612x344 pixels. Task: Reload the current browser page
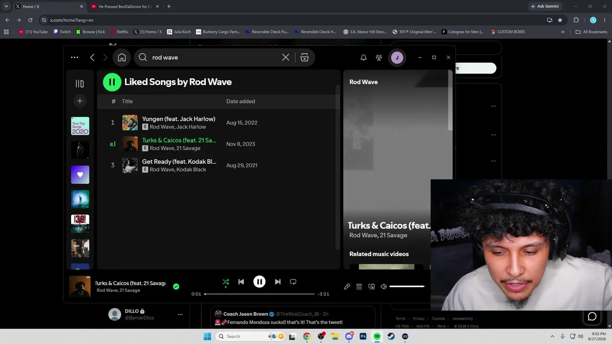pos(30,20)
